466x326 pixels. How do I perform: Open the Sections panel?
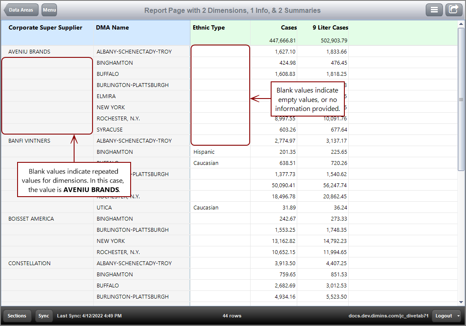click(x=17, y=316)
